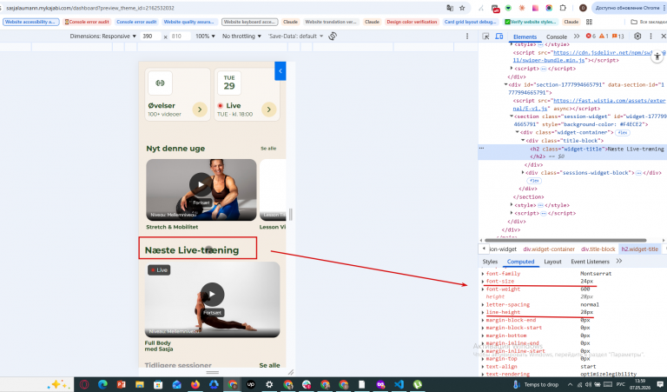Open Firefox from the taskbar
The image size is (667, 392).
195,384
